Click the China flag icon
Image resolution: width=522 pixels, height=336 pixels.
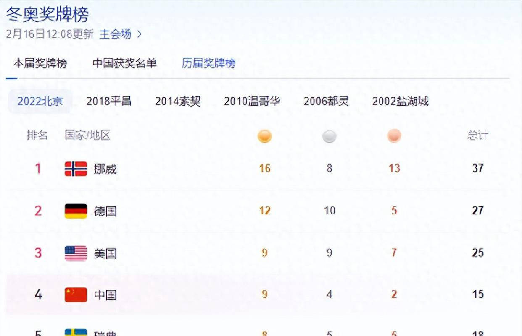click(x=76, y=295)
